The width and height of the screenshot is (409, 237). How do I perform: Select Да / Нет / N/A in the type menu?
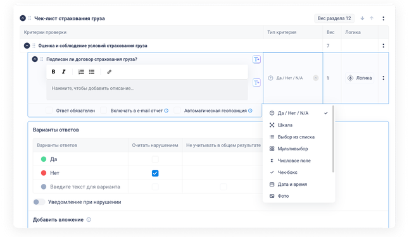click(x=299, y=113)
